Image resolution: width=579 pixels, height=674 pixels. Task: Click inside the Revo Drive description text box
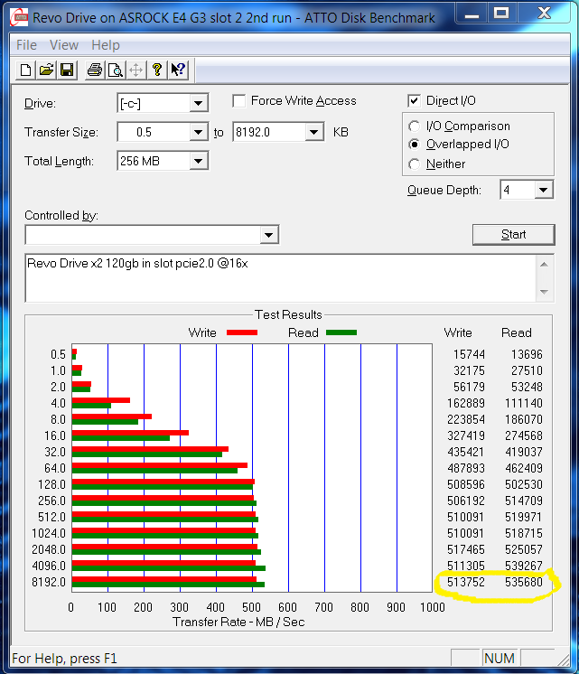(271, 277)
